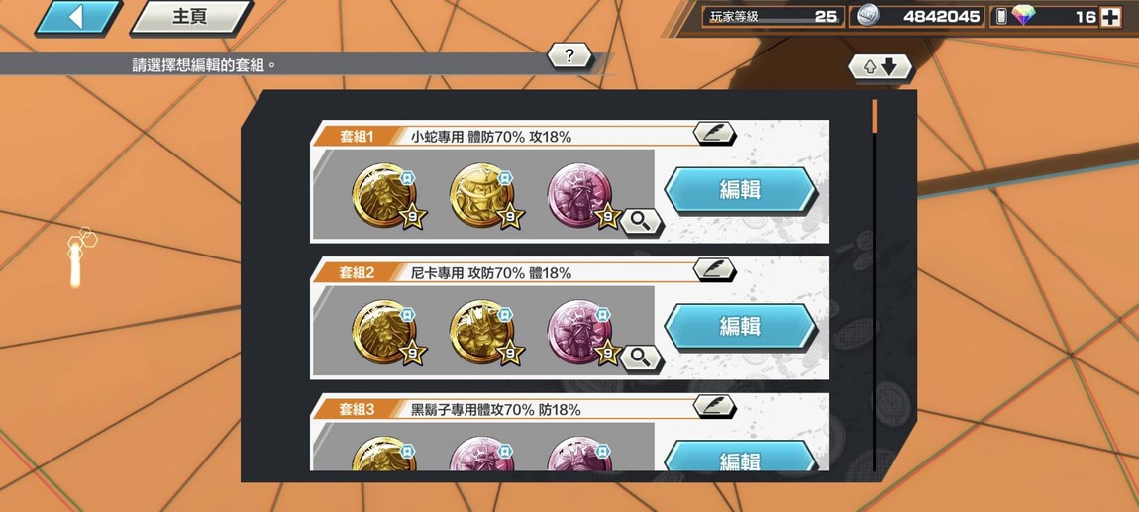Screen dimensions: 1139x512
Task: Select first gold medal in 套組1
Action: click(385, 196)
